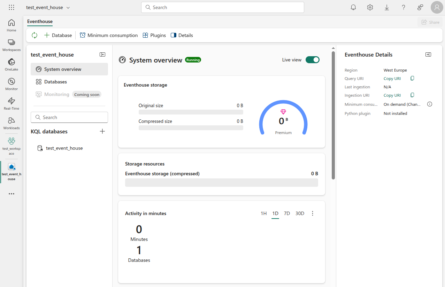Open OneLake from the left navigation rail
This screenshot has height=287, width=445.
coord(11,64)
